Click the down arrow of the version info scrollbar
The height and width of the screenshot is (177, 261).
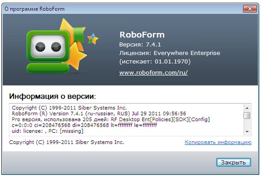click(247, 132)
